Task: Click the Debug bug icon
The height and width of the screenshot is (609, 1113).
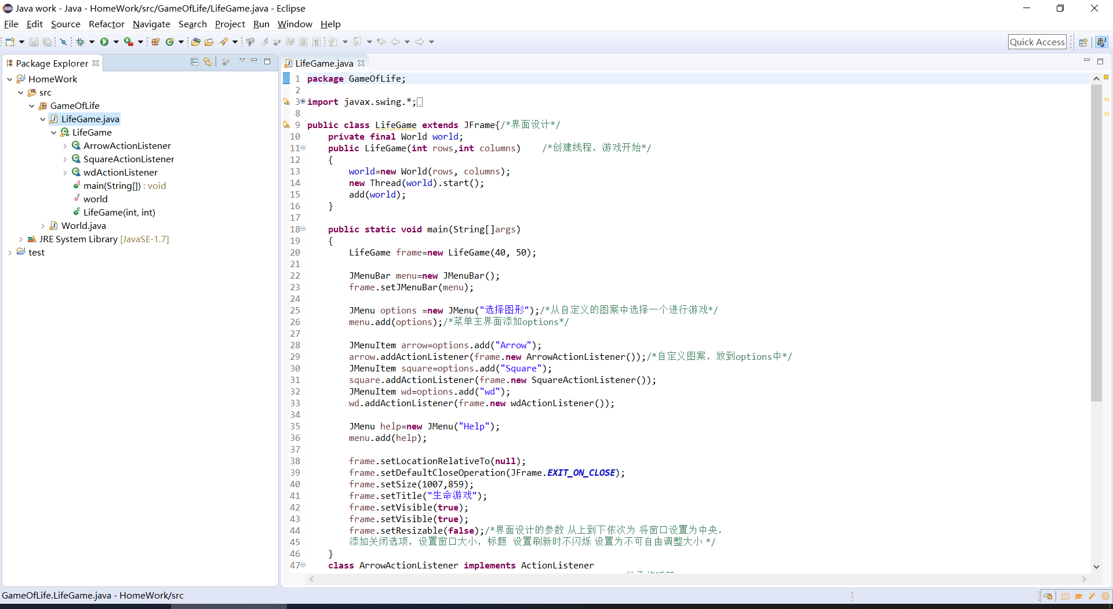Action: 80,42
